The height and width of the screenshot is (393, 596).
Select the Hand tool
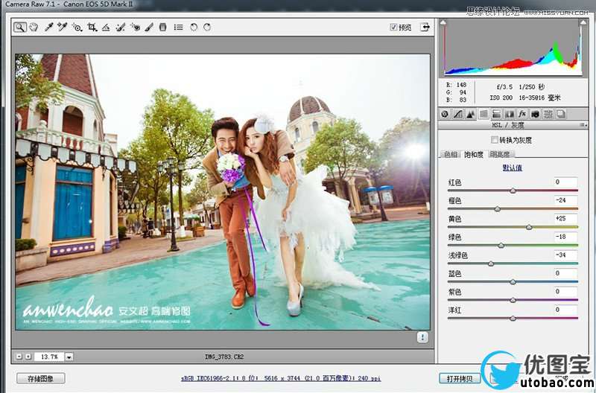point(34,27)
